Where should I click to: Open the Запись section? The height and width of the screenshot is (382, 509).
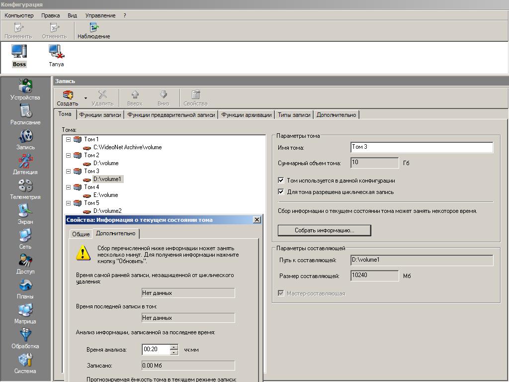pos(25,139)
